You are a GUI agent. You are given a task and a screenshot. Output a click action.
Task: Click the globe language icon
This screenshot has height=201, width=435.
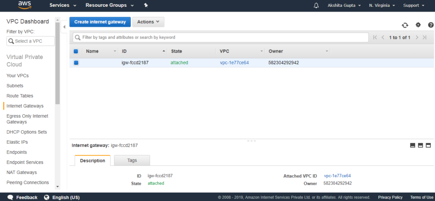tap(47, 198)
